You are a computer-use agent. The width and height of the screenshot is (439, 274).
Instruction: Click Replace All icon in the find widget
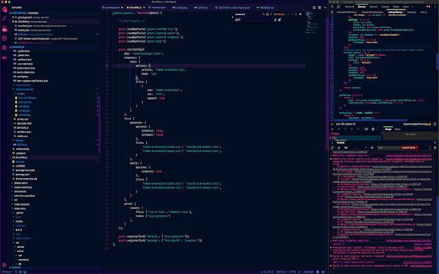coord(279,20)
